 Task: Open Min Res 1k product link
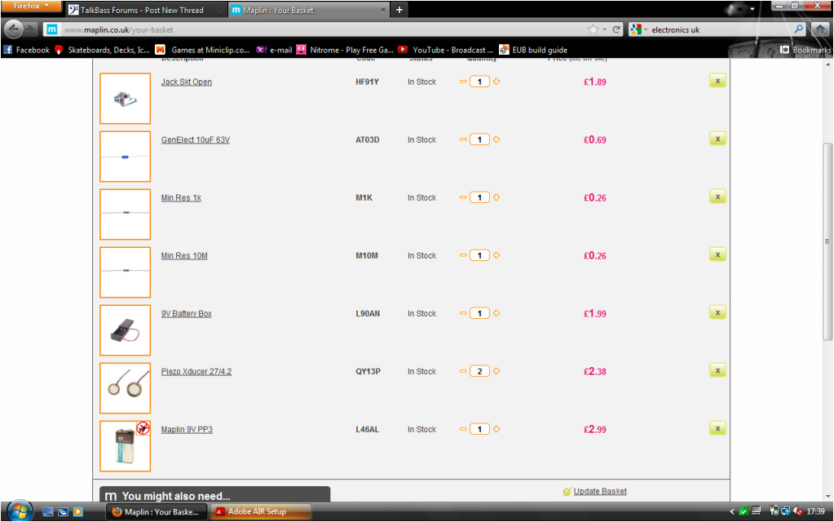tap(181, 198)
